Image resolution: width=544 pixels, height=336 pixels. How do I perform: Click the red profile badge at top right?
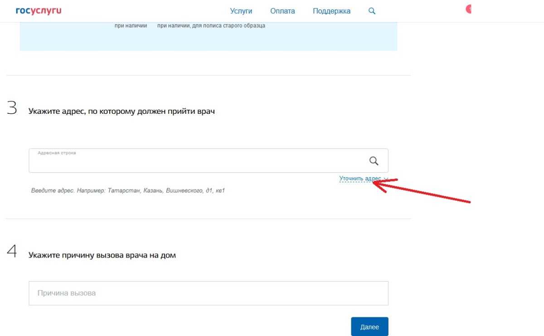(x=469, y=9)
